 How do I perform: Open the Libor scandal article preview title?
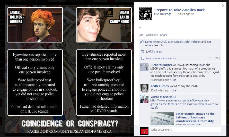[195, 117]
